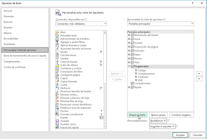Open Barra de herramientas de acceso rápido
207x139 pixels.
(25, 56)
